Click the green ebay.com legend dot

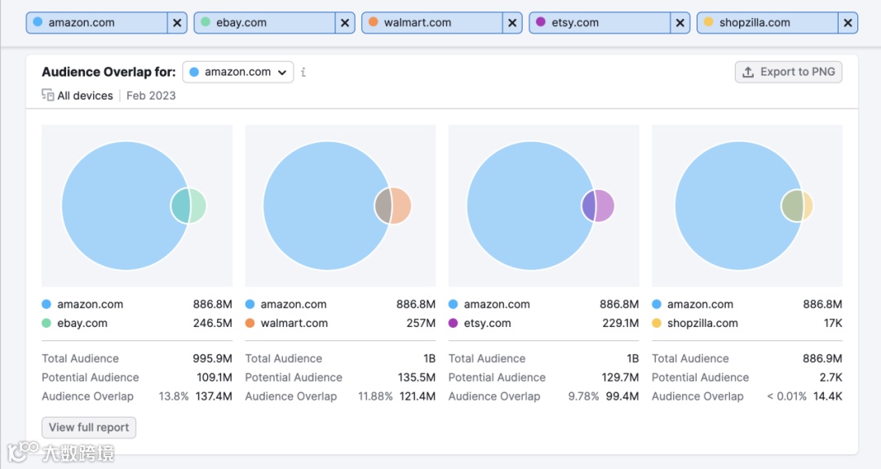[46, 323]
